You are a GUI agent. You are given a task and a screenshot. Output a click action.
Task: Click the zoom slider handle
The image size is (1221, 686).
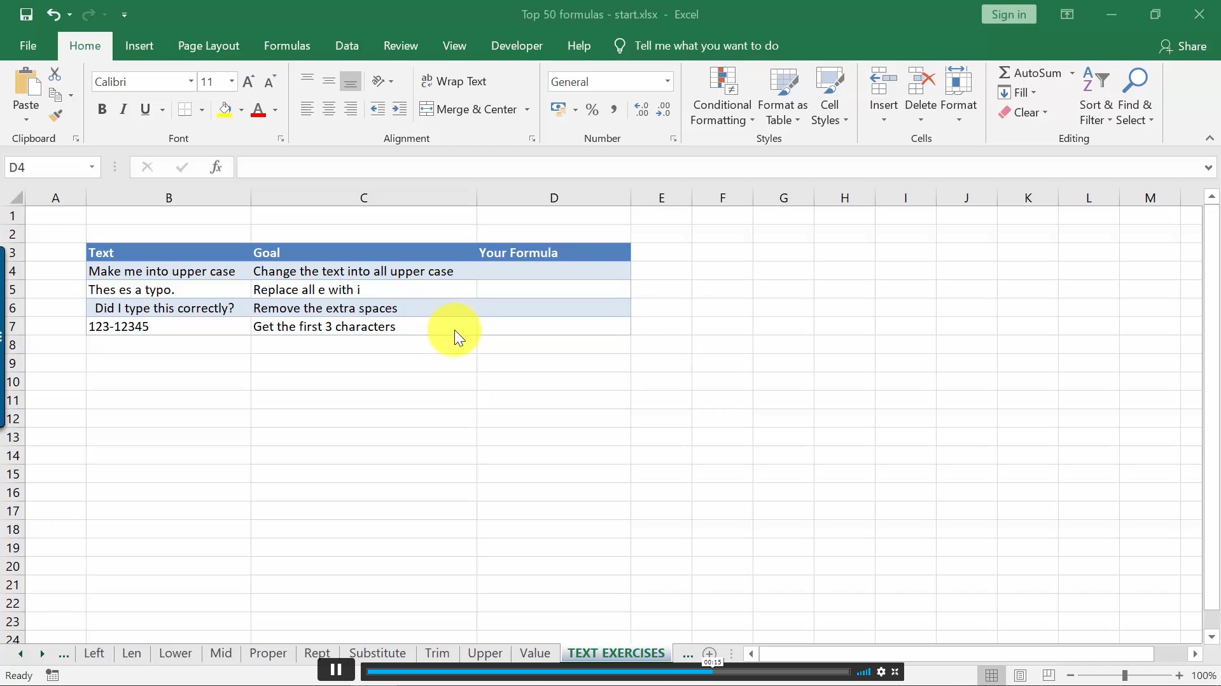click(x=1125, y=675)
